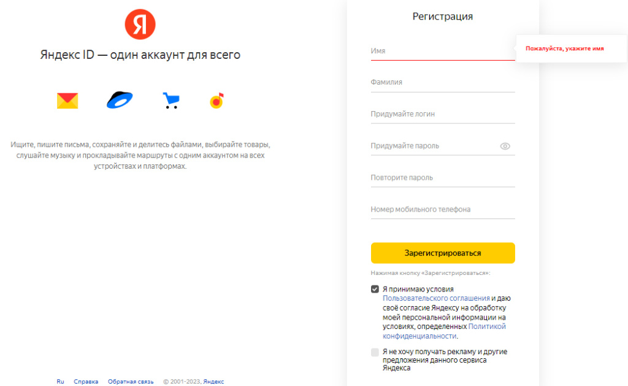Check the no-advertising offers checkbox
This screenshot has height=386, width=628.
point(375,352)
